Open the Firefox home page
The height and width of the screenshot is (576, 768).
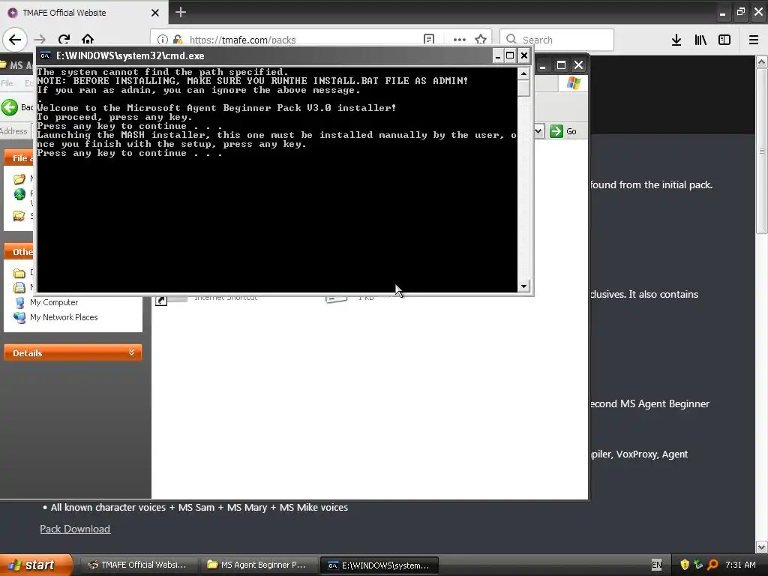(x=88, y=40)
